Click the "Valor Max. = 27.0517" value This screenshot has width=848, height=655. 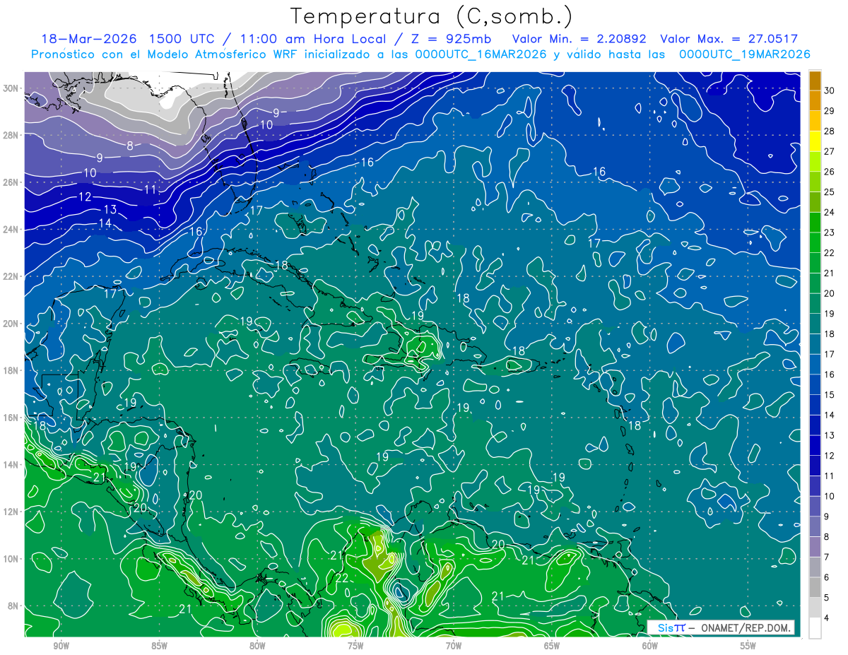click(x=729, y=39)
